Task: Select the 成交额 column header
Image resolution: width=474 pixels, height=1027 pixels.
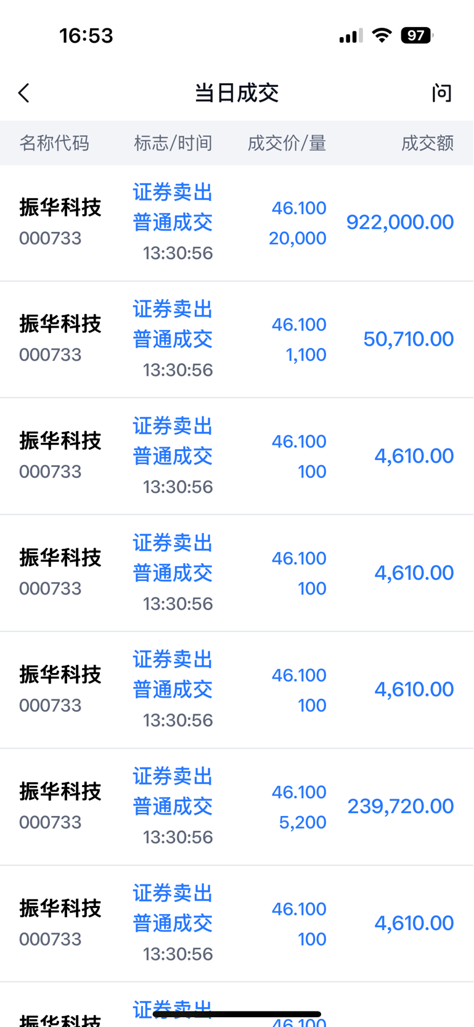Action: [427, 143]
